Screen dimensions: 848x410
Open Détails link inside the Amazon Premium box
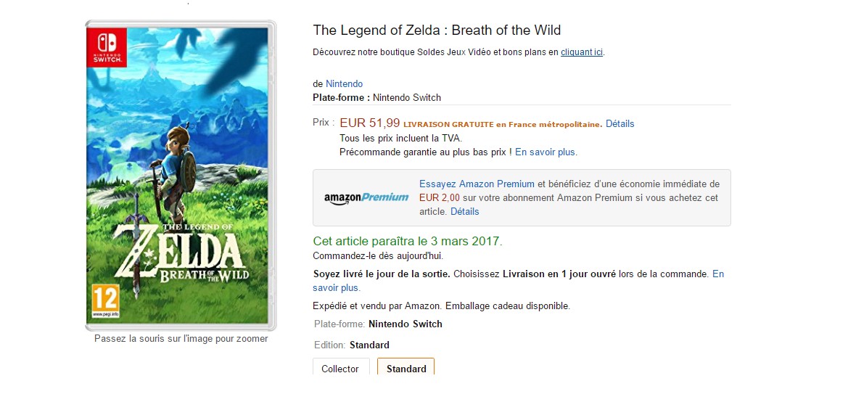click(x=465, y=212)
